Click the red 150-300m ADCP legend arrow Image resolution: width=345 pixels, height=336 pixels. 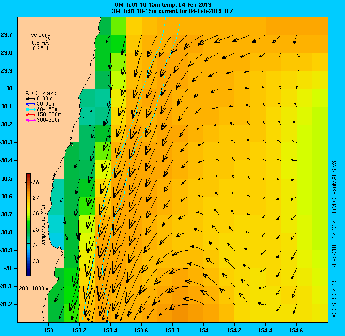click(30, 115)
